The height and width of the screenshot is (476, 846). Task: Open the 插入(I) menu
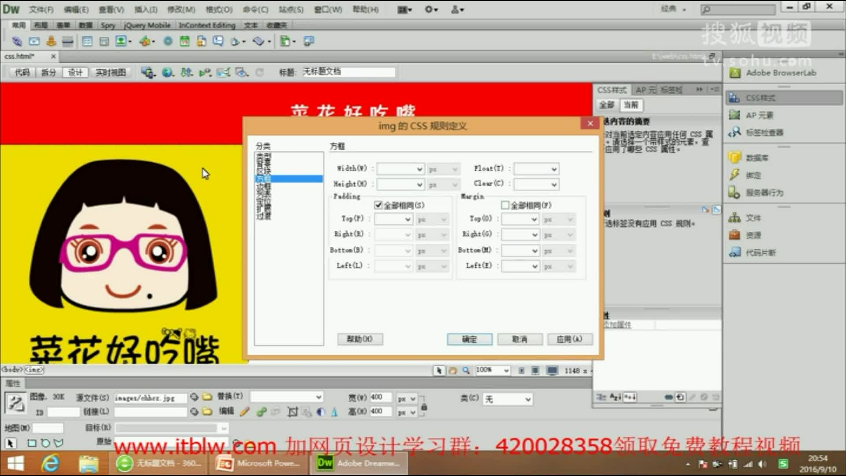(145, 9)
